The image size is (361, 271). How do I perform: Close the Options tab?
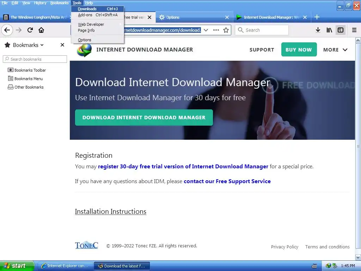point(227,17)
